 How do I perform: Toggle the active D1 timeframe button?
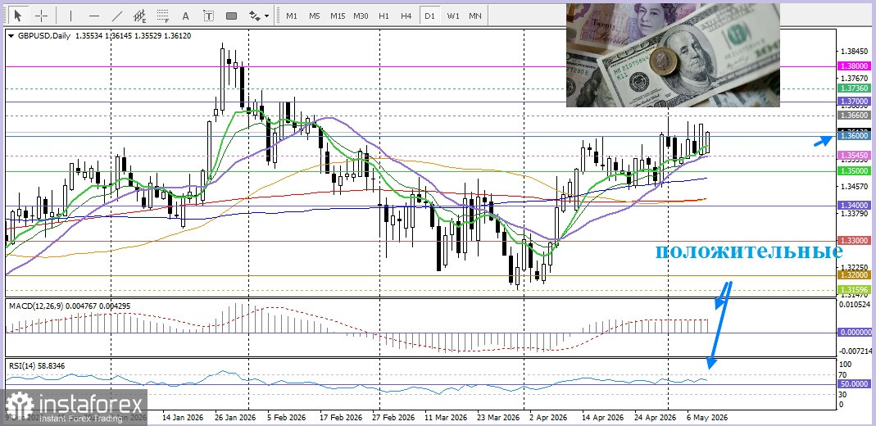tap(429, 16)
